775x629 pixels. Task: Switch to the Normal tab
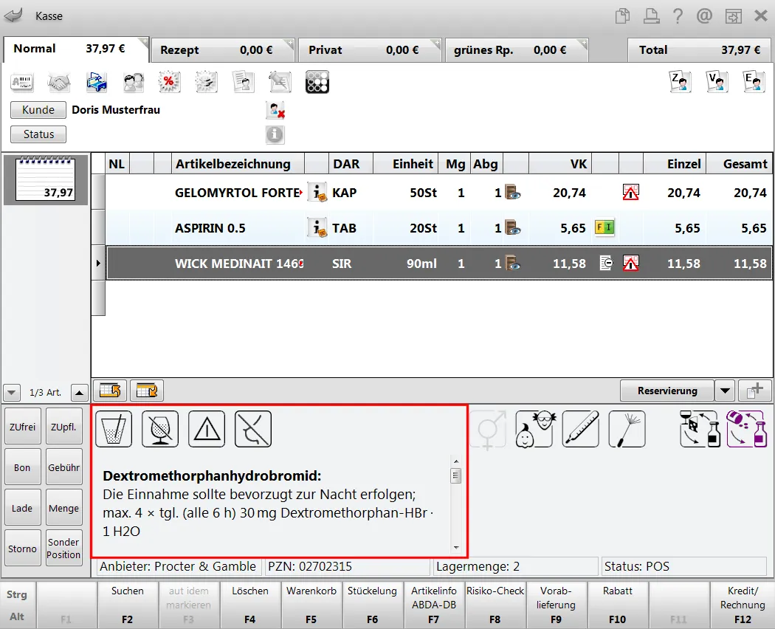click(x=75, y=49)
